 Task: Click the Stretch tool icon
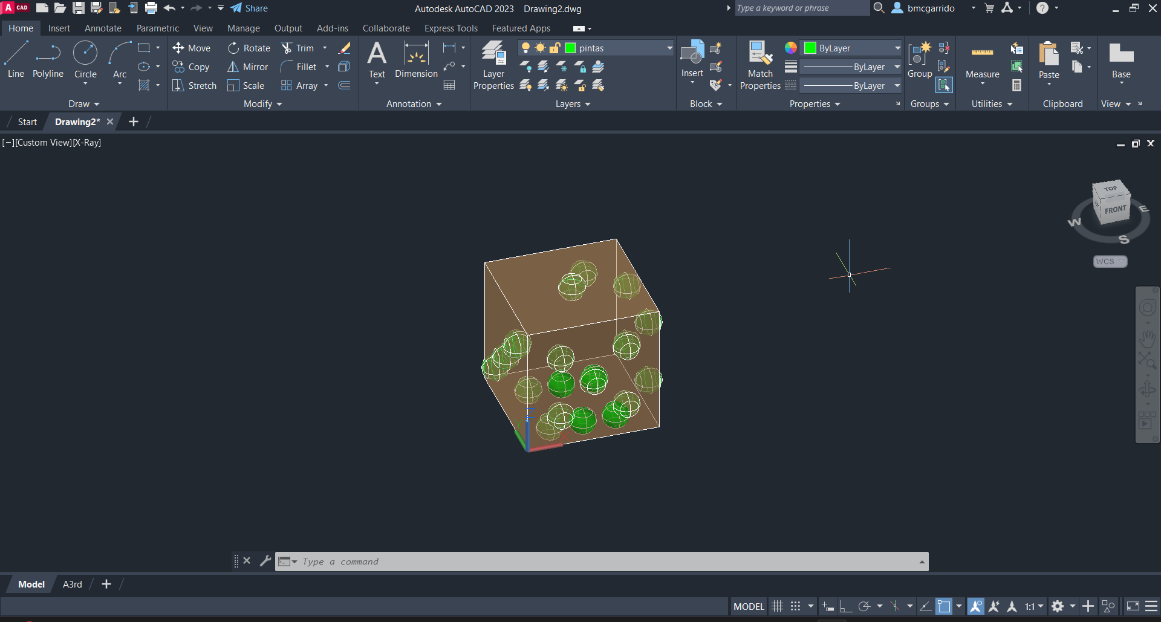(178, 86)
